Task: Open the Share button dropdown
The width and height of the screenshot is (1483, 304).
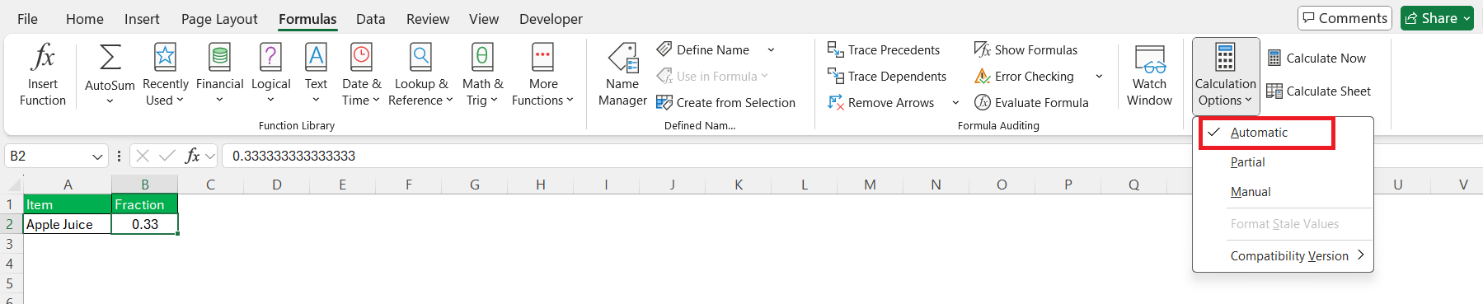Action: pyautogui.click(x=1467, y=18)
